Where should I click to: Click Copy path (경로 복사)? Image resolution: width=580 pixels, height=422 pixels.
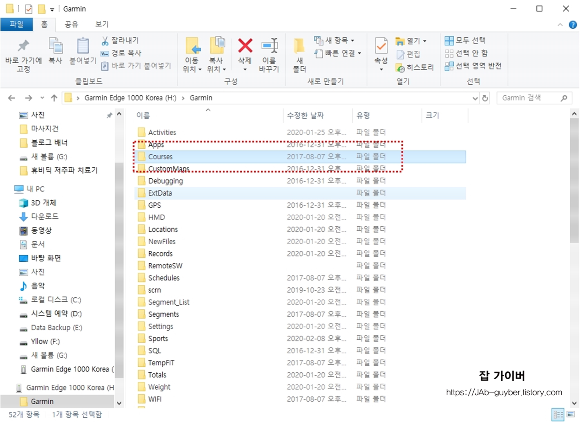[121, 53]
